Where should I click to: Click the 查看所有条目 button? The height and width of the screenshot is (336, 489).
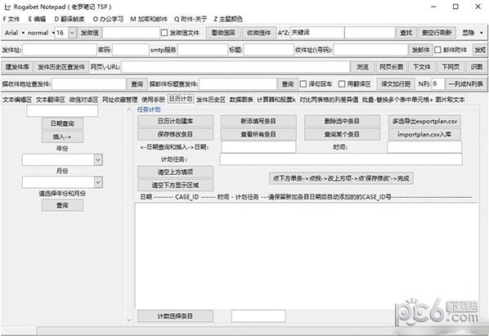pyautogui.click(x=258, y=134)
